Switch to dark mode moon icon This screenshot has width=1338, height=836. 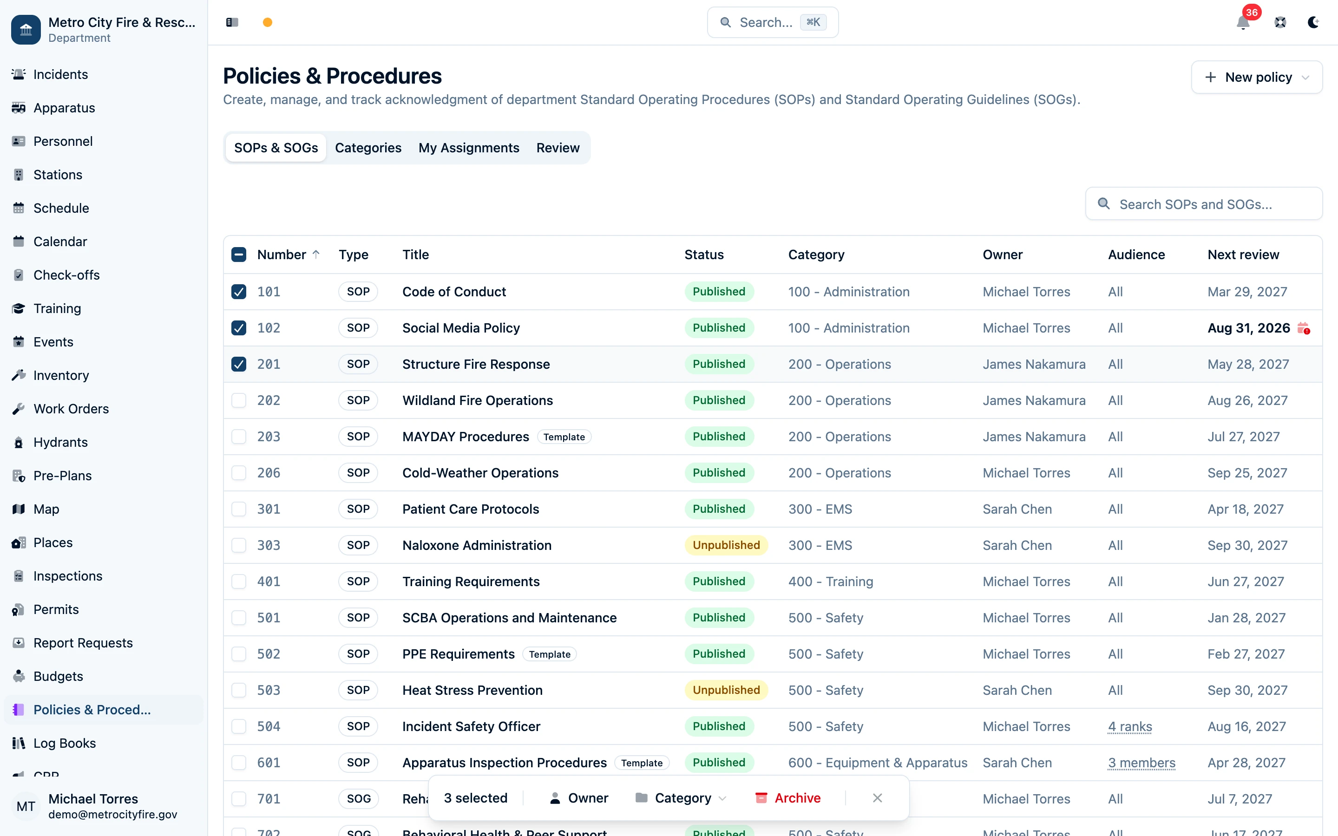point(1314,22)
